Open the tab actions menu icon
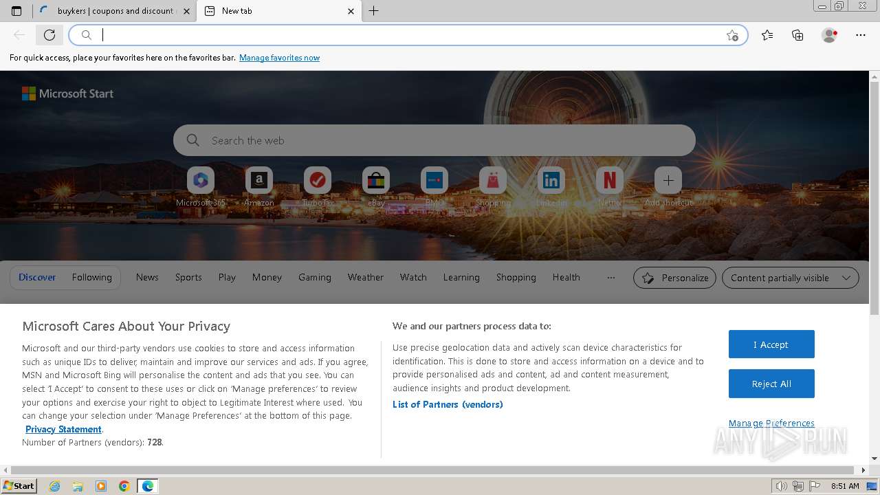This screenshot has width=880, height=495. pos(16,11)
